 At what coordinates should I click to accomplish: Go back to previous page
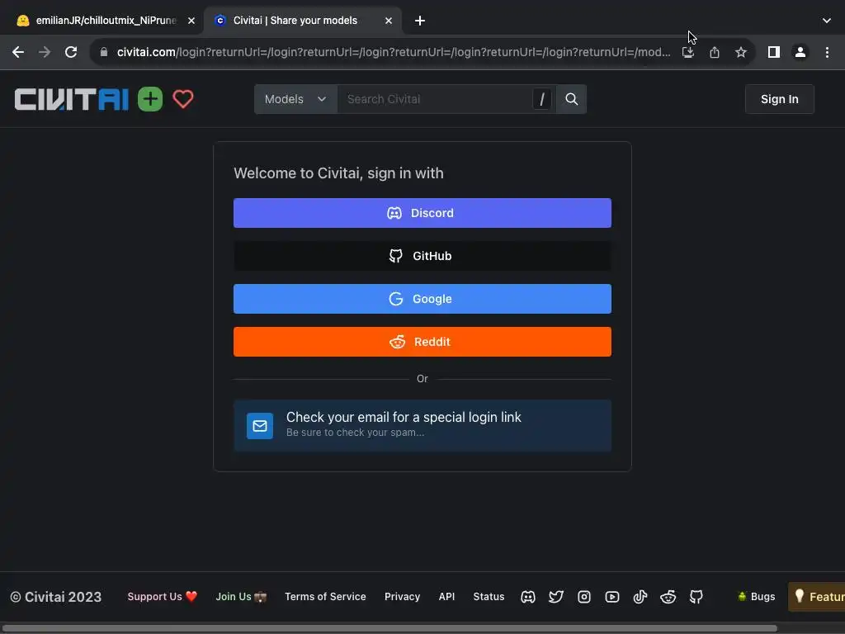click(18, 52)
